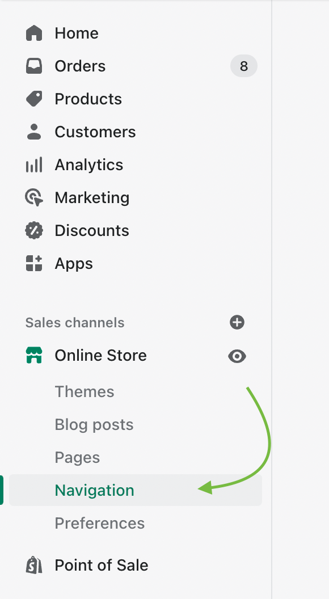The image size is (329, 599).
Task: Click the Marketing target cursor icon
Action: point(34,197)
